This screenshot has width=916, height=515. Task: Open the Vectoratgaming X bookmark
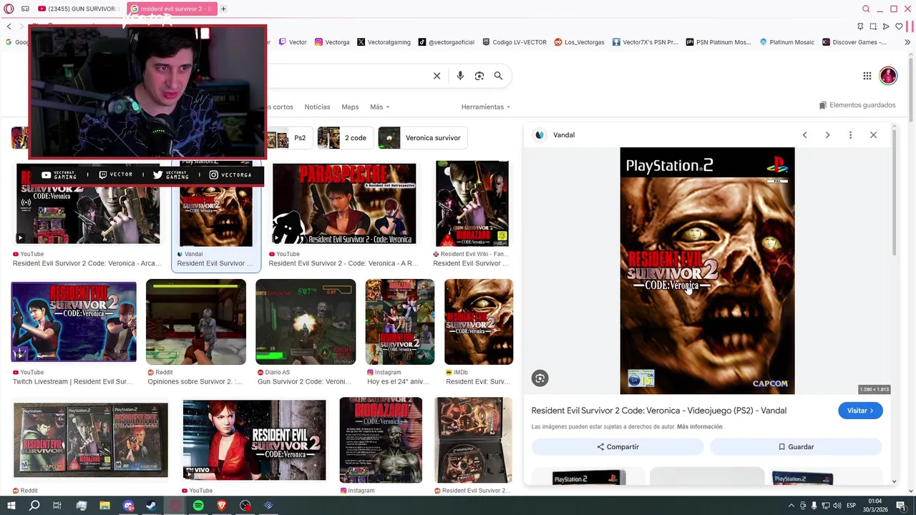coord(384,42)
